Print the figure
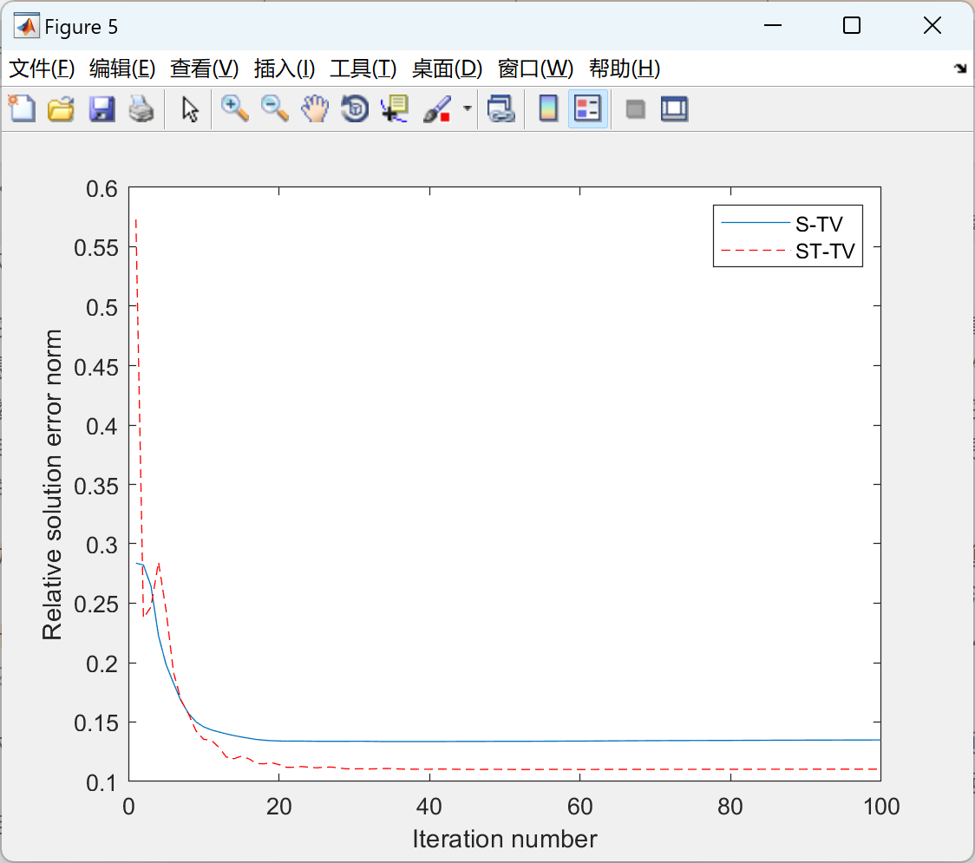 (x=141, y=108)
